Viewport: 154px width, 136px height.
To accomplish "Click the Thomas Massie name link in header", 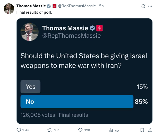I will [x=31, y=6].
